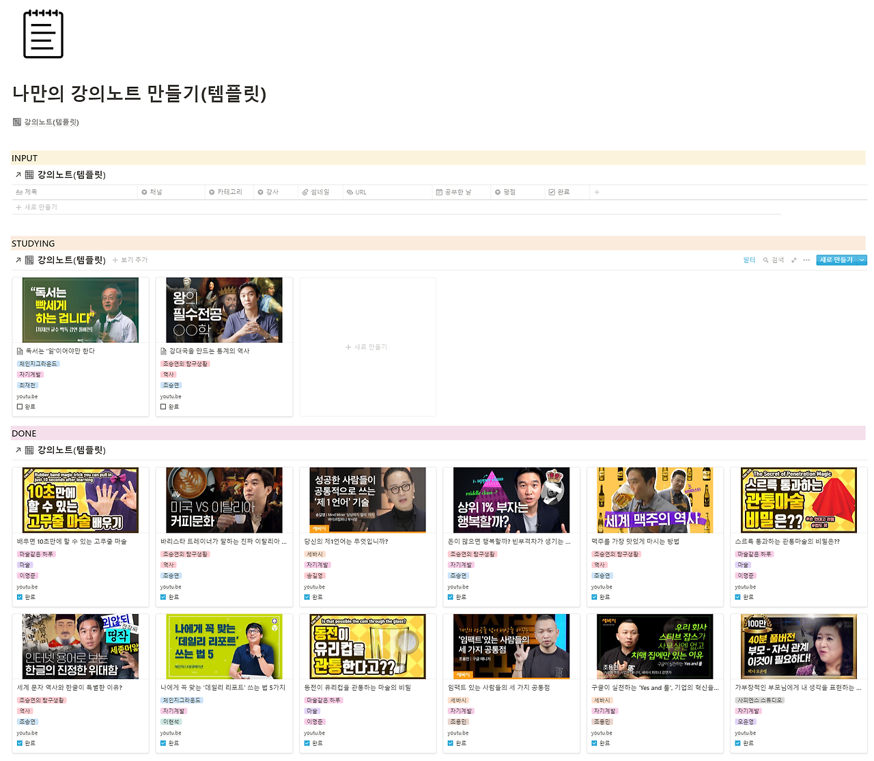Add a new row in the INPUT table
Screen dimensions: 874x761
[37, 207]
